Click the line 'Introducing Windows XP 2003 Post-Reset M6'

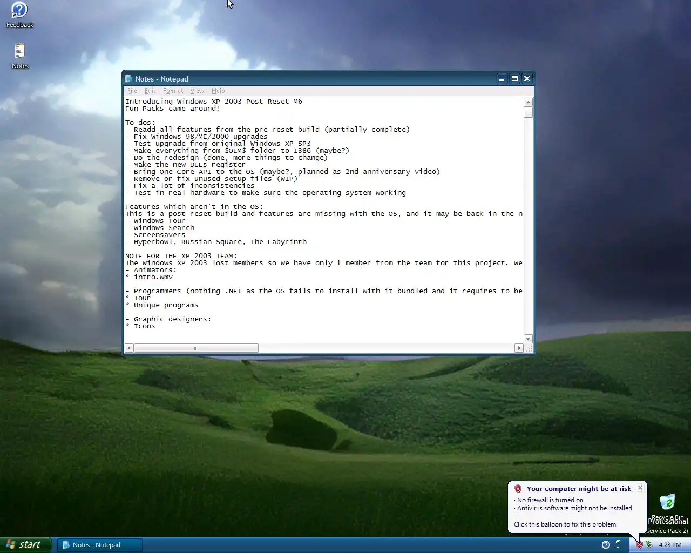(214, 102)
